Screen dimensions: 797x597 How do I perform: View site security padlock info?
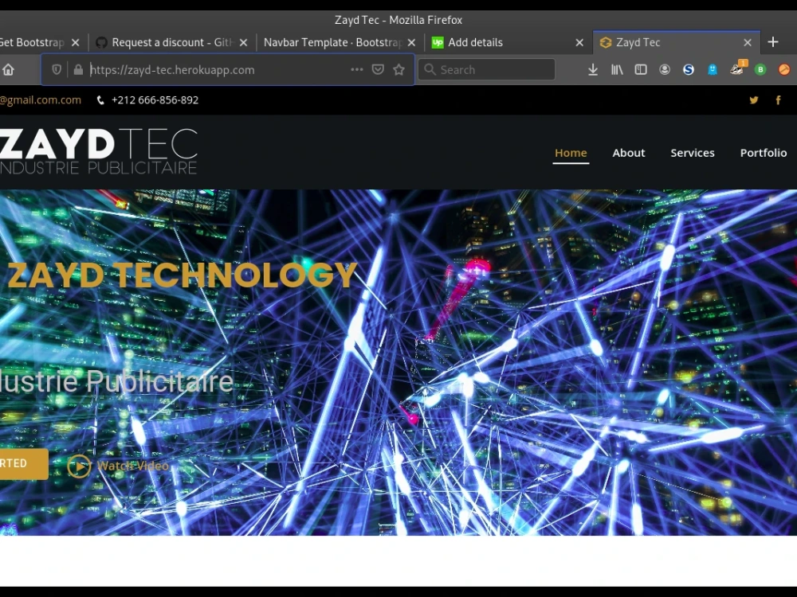click(78, 69)
